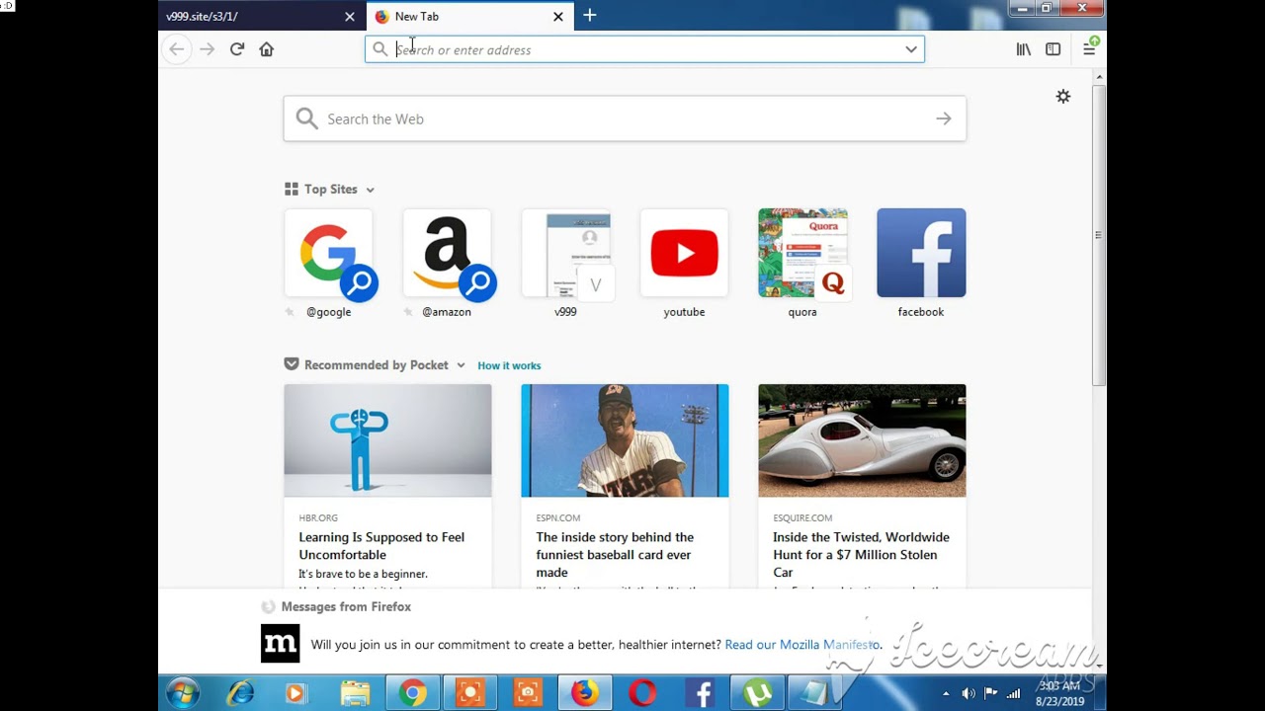Click the page vertical scrollbar
1265x711 pixels.
click(1098, 235)
